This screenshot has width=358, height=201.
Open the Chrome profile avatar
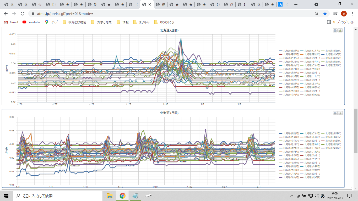click(344, 14)
